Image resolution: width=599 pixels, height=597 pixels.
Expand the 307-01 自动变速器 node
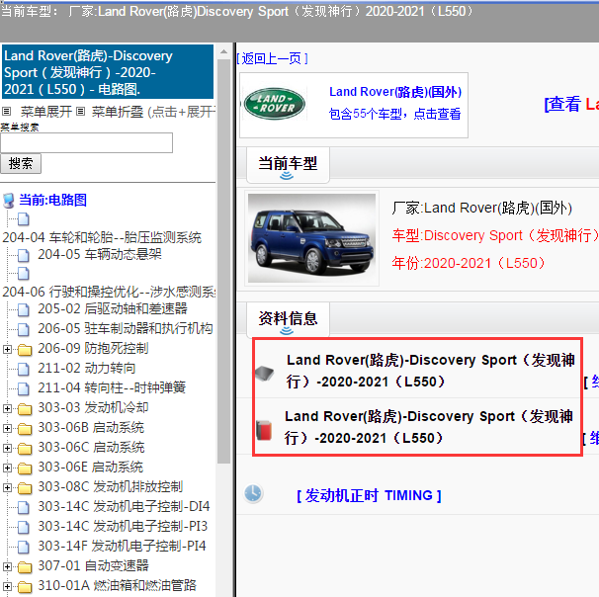click(7, 566)
